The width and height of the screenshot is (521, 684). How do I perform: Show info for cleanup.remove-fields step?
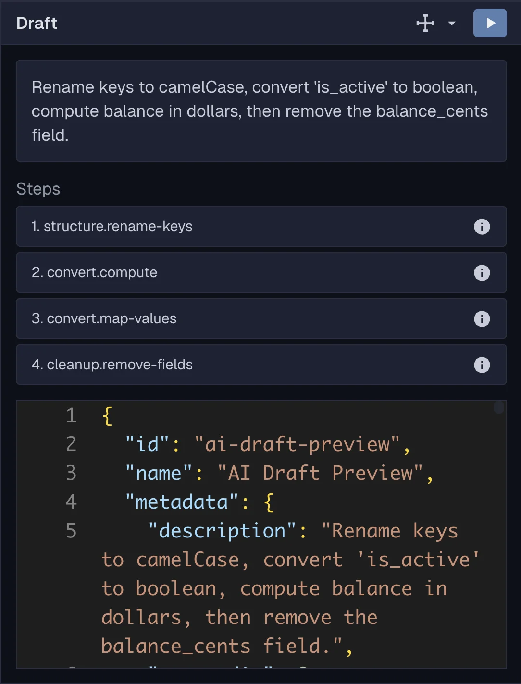pos(482,365)
